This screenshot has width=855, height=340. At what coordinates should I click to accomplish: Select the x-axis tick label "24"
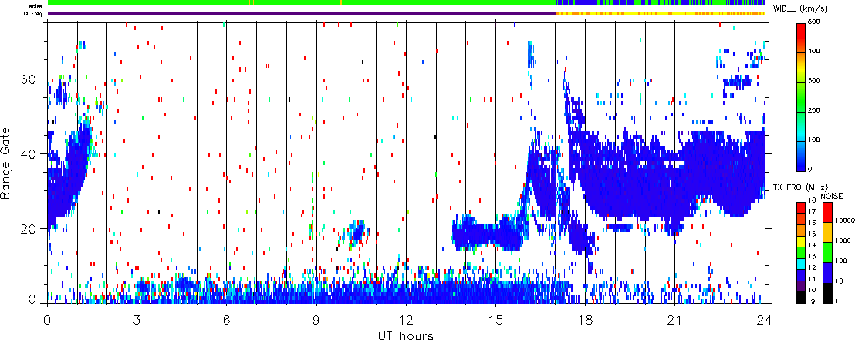click(x=765, y=319)
